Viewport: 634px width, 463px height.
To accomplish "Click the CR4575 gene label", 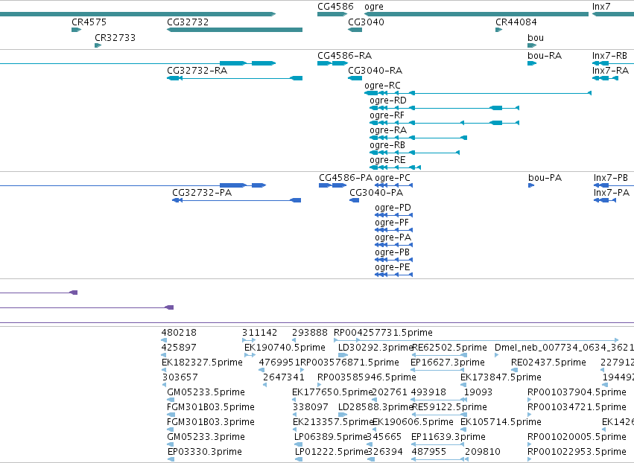I will [x=89, y=22].
